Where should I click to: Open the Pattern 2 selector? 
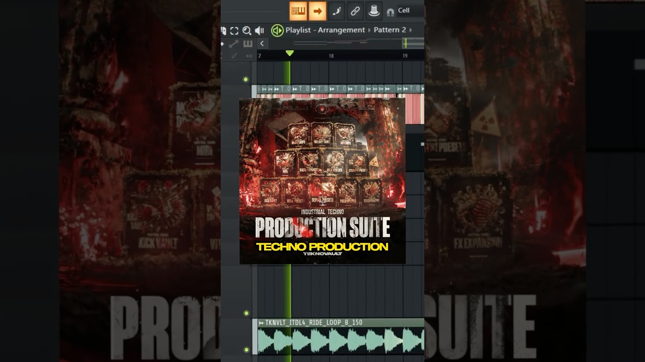click(x=390, y=30)
